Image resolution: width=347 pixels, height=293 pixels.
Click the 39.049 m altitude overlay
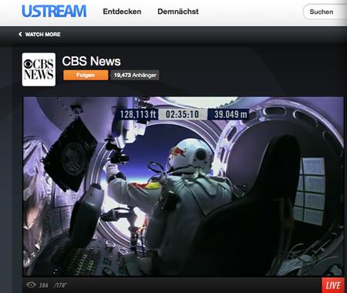click(x=229, y=114)
